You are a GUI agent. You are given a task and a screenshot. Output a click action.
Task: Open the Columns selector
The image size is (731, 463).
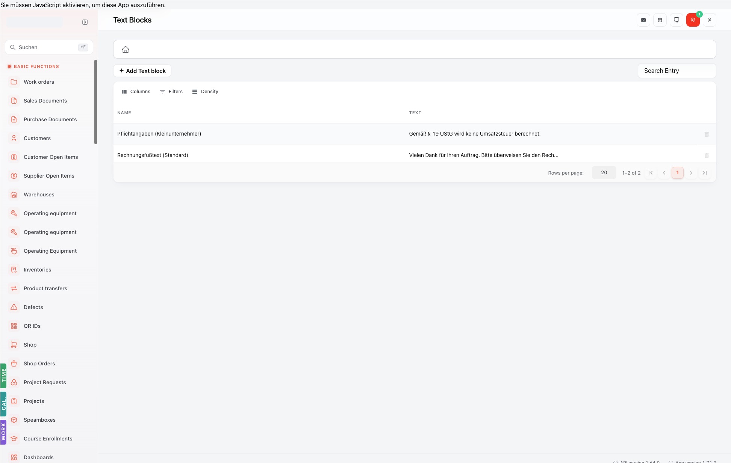(x=136, y=92)
